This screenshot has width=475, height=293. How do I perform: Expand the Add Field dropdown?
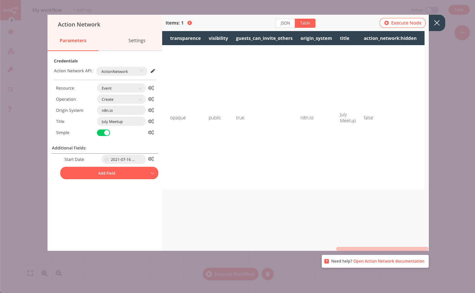pos(109,173)
